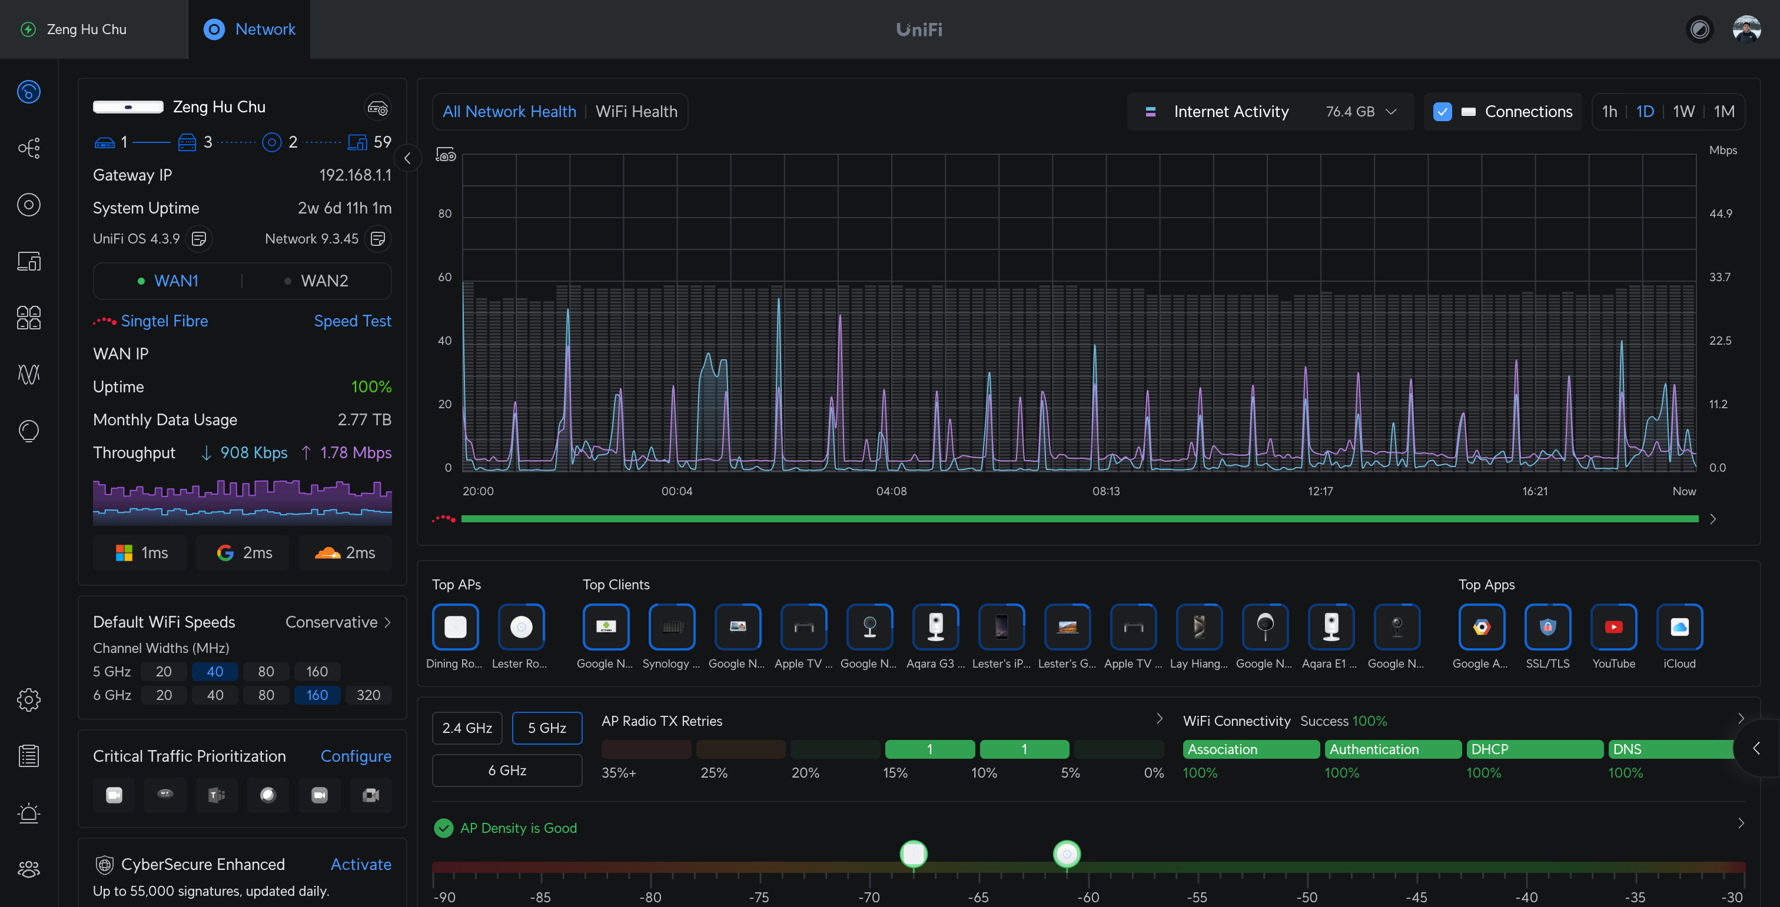Set 5 GHz channel width to 20
Screen dimensions: 1780x907
click(x=164, y=672)
